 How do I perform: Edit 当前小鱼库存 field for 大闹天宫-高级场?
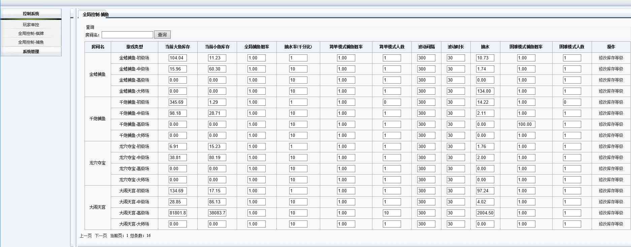[217, 213]
